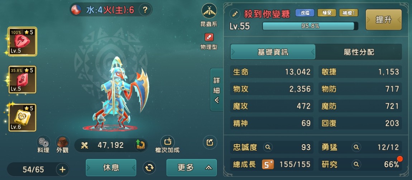
Task: Expand the 更多 menu
Action: [192, 168]
